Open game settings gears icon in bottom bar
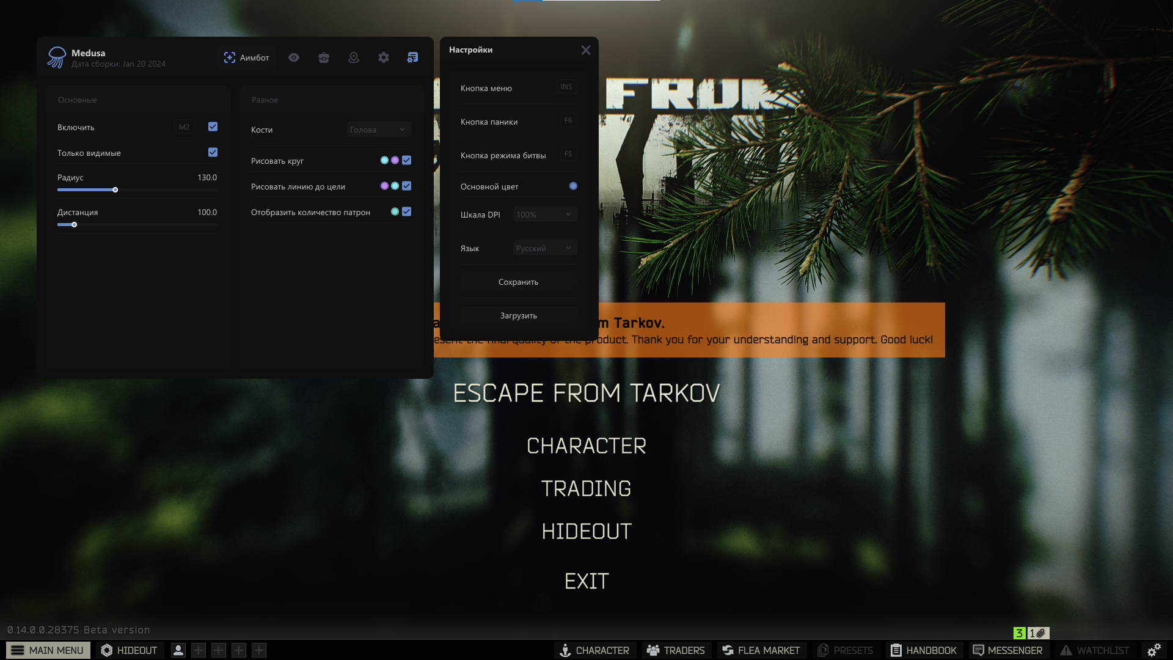1173x660 pixels. 1154,650
